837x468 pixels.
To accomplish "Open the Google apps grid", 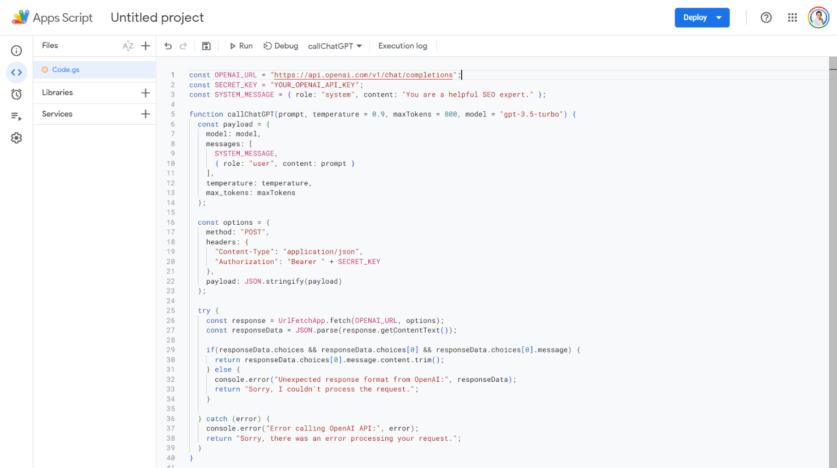I will click(792, 17).
